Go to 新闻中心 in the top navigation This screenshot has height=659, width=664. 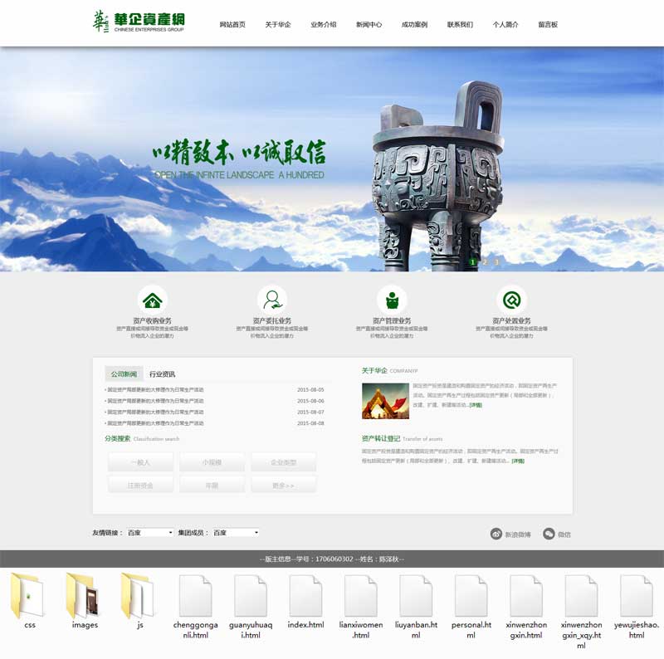[369, 25]
